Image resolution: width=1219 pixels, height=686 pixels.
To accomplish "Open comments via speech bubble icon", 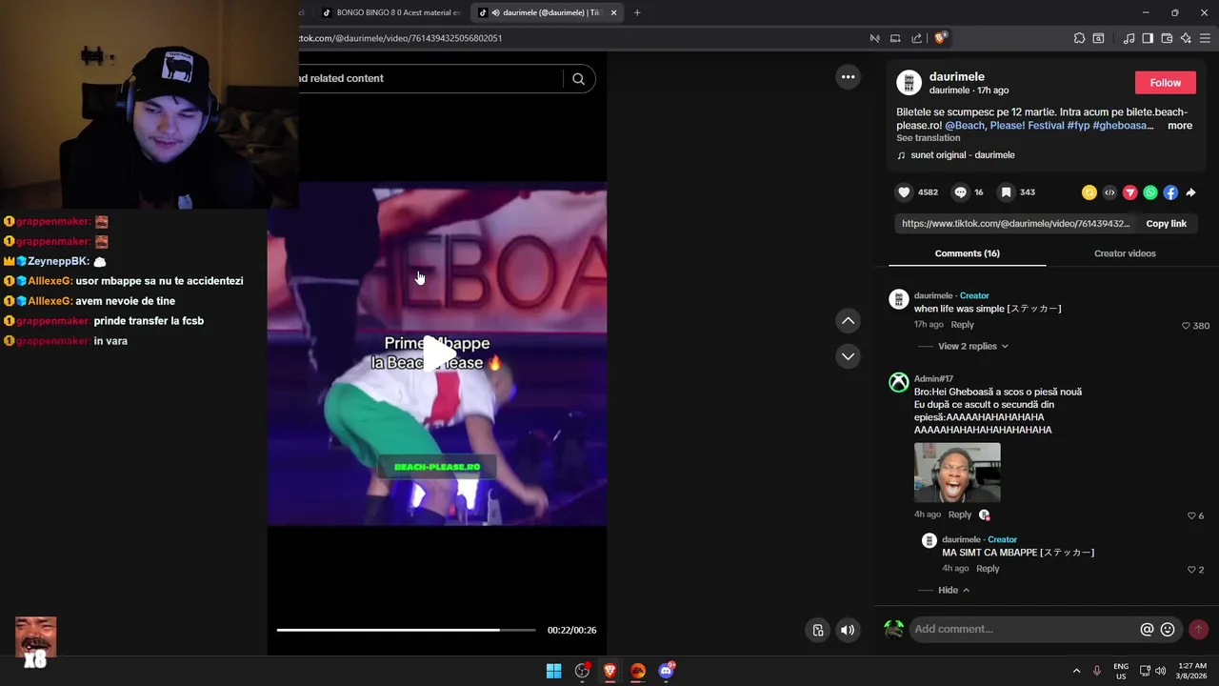I will (960, 192).
